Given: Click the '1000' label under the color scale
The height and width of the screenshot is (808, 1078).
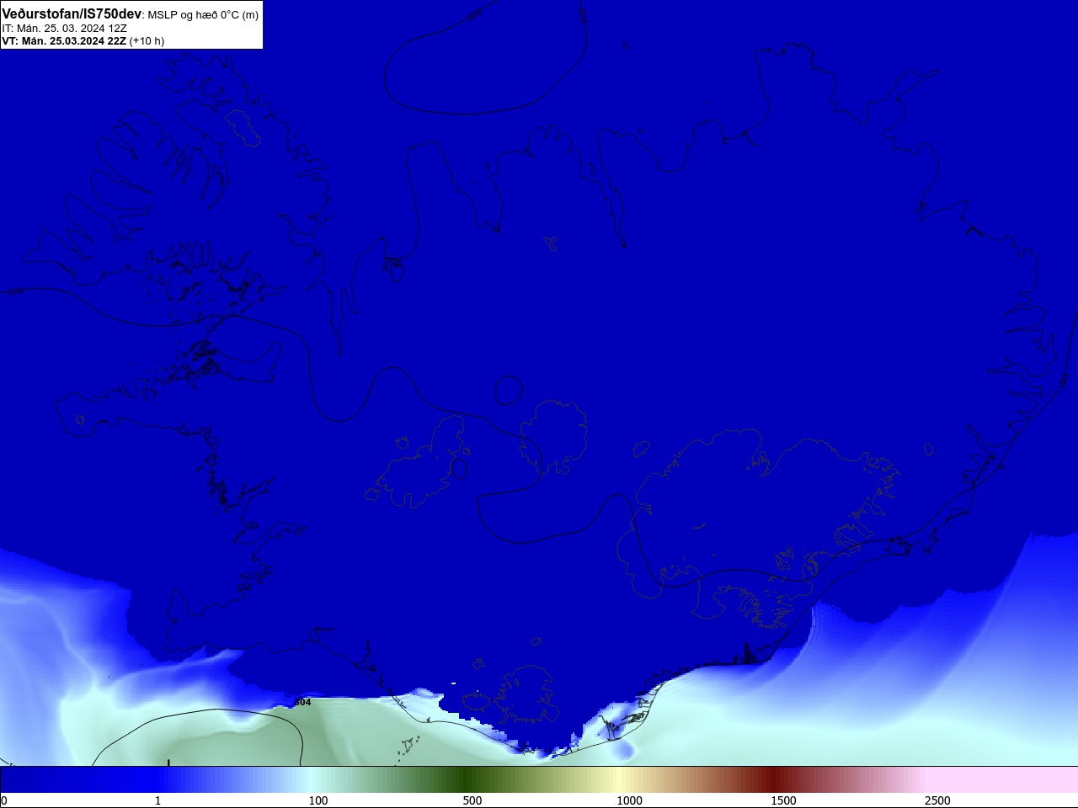Looking at the screenshot, I should pos(629,800).
